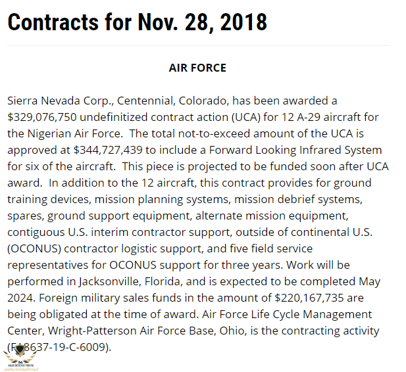Click the word "(OCONUS)" in parentheses

tap(34, 249)
